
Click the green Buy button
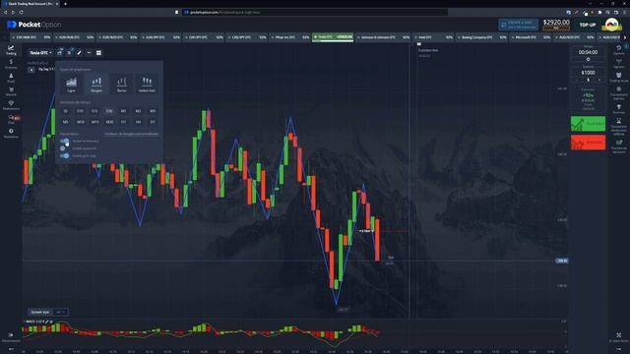click(589, 124)
